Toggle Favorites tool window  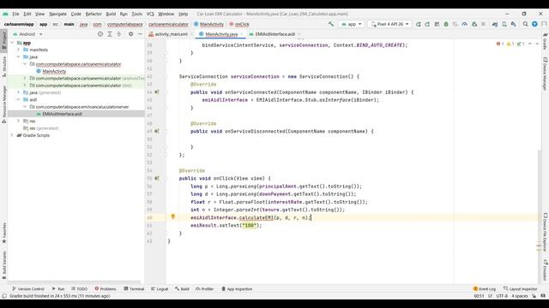pyautogui.click(x=3, y=234)
